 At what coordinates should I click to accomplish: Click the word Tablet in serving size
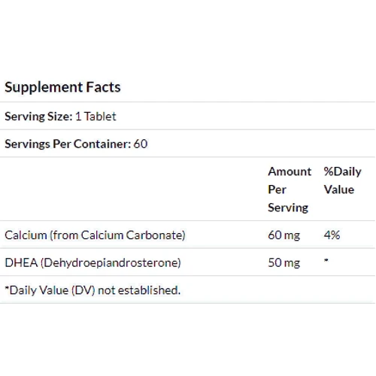pyautogui.click(x=100, y=117)
